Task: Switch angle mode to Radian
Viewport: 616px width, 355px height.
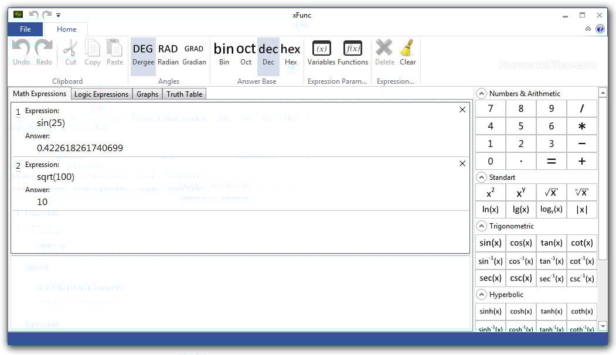Action: click(168, 53)
